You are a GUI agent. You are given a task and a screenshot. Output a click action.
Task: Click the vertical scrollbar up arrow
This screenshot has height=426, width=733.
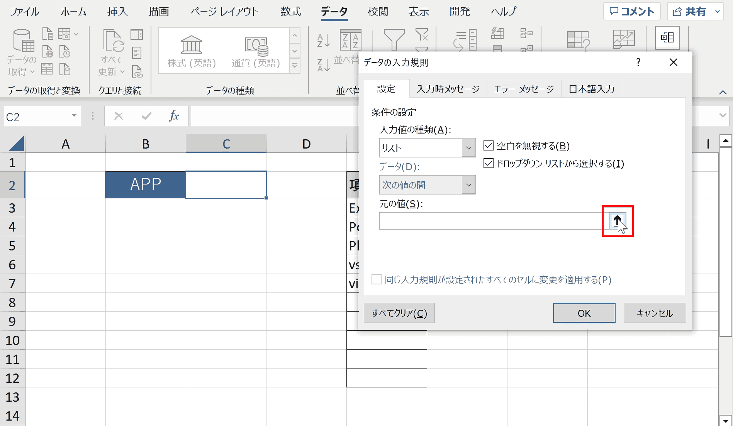726,141
